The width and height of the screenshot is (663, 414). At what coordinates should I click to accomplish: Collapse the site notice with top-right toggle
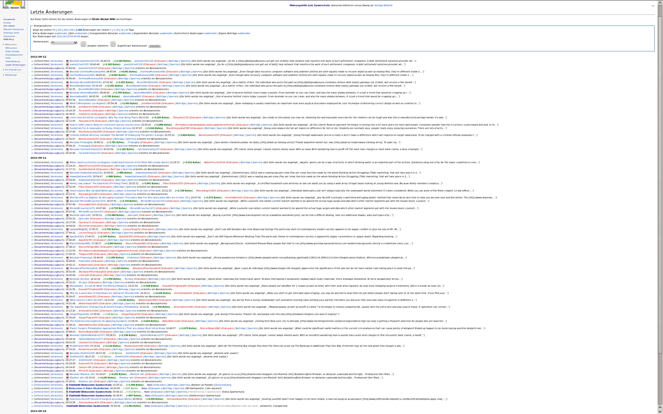(653, 6)
